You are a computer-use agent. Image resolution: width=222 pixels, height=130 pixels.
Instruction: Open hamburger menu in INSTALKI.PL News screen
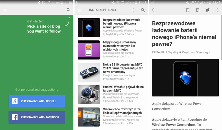pyautogui.click(x=79, y=10)
